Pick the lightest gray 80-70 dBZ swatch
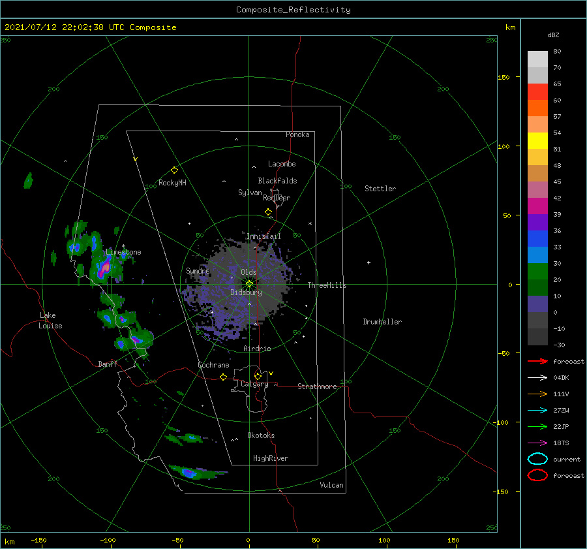Screen dimensions: 587x549 point(537,59)
